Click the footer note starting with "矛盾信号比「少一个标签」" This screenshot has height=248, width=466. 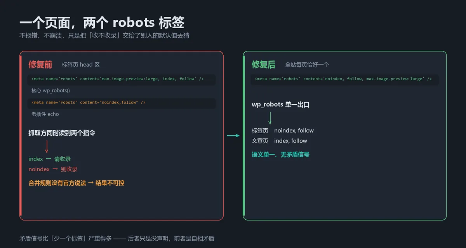click(117, 238)
